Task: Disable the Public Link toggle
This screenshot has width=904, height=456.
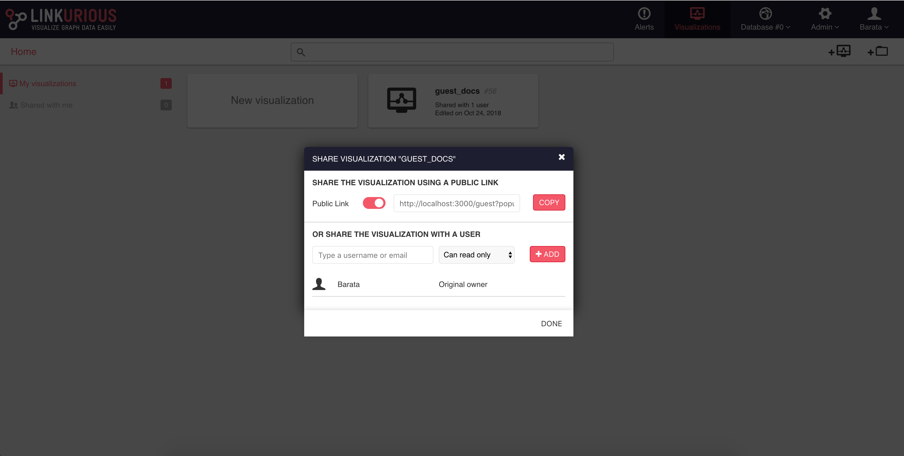Action: 374,203
